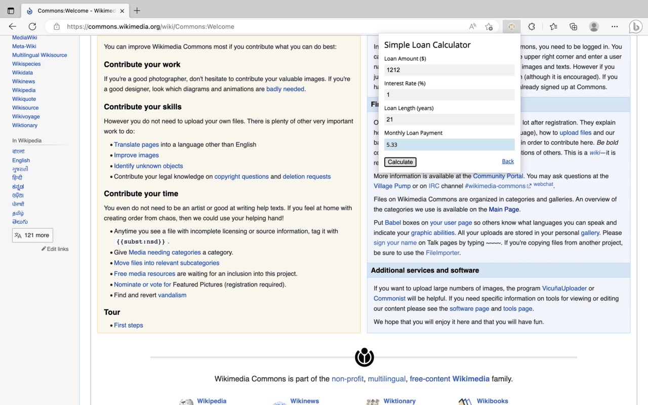Open the Multilingual Wikisource link
Image resolution: width=648 pixels, height=405 pixels.
pyautogui.click(x=39, y=55)
